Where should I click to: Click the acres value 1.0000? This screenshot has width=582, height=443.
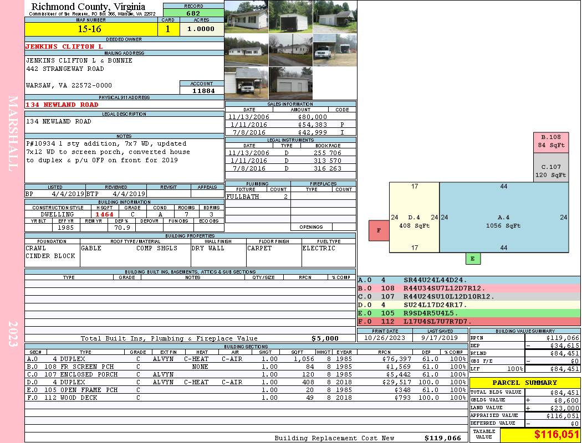click(x=201, y=29)
